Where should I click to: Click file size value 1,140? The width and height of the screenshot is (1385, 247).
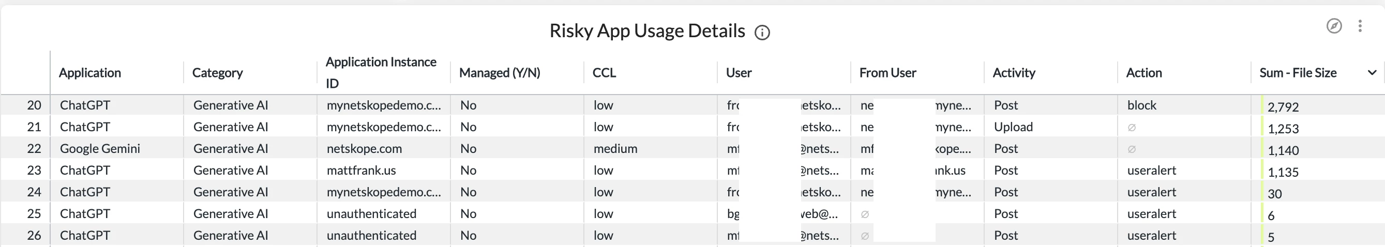click(1283, 150)
